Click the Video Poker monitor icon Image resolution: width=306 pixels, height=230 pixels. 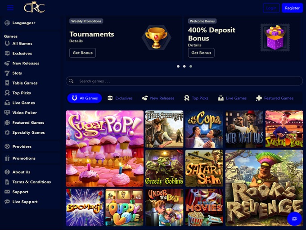coord(7,113)
